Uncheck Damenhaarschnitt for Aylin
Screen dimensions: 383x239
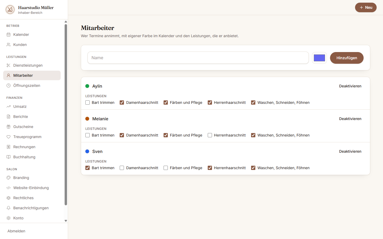pyautogui.click(x=122, y=103)
